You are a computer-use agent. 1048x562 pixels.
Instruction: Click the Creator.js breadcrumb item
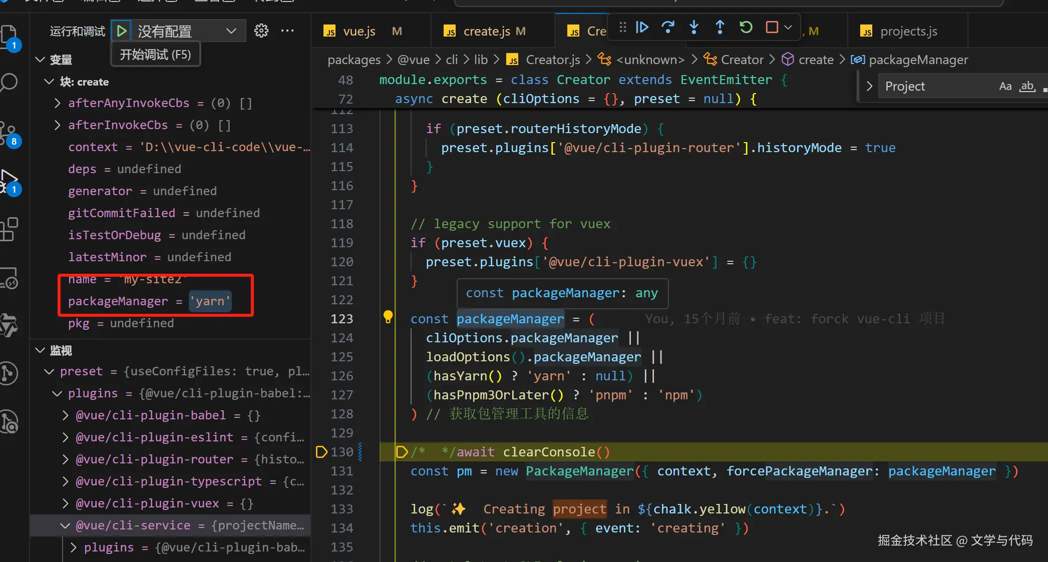coord(552,60)
